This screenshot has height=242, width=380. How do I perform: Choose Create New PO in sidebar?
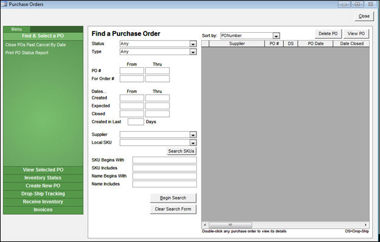coord(43,186)
